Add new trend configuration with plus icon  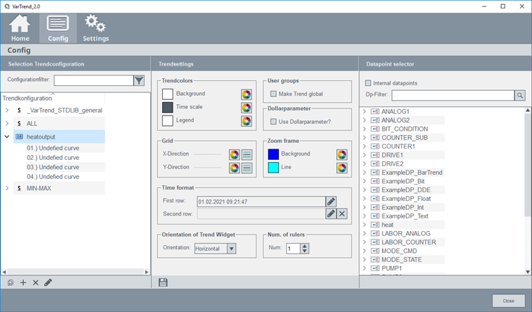coord(23,282)
